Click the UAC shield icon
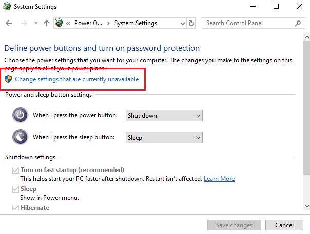The image size is (310, 234). click(9, 79)
